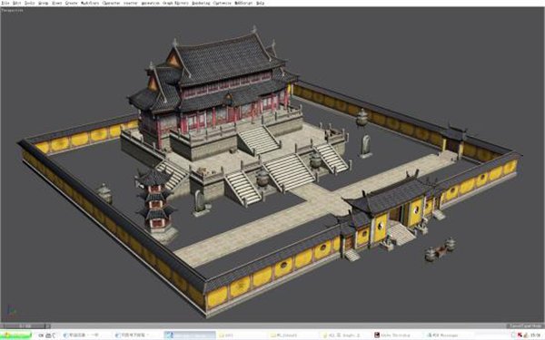Open the Create menu

(71, 3)
